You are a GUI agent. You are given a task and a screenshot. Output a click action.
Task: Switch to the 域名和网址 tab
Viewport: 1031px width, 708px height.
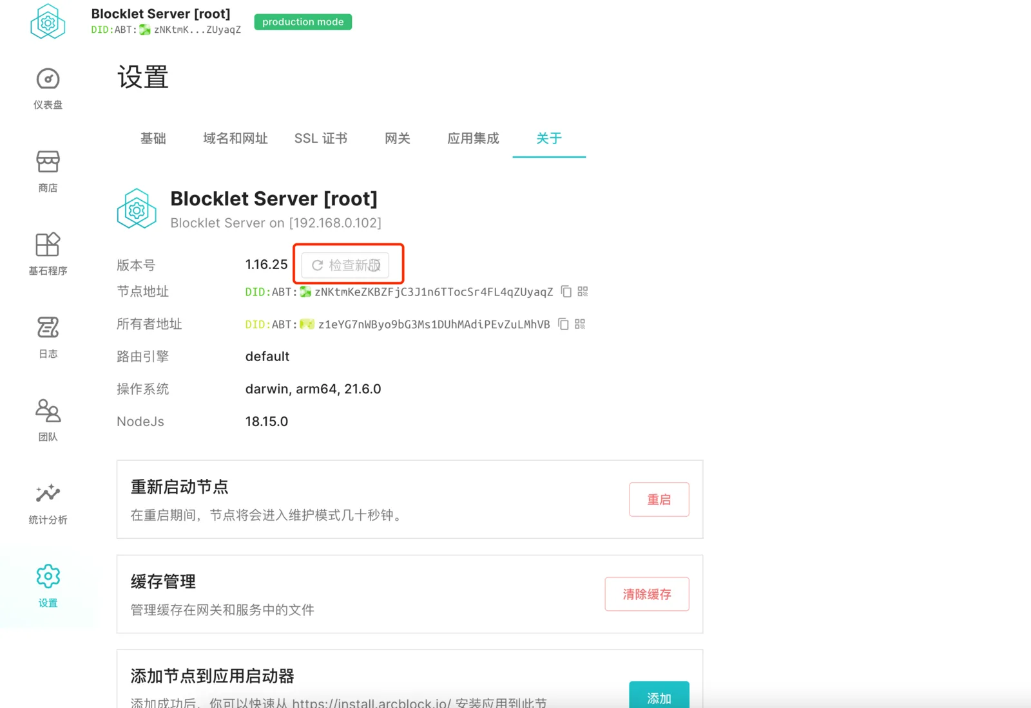[x=235, y=138]
